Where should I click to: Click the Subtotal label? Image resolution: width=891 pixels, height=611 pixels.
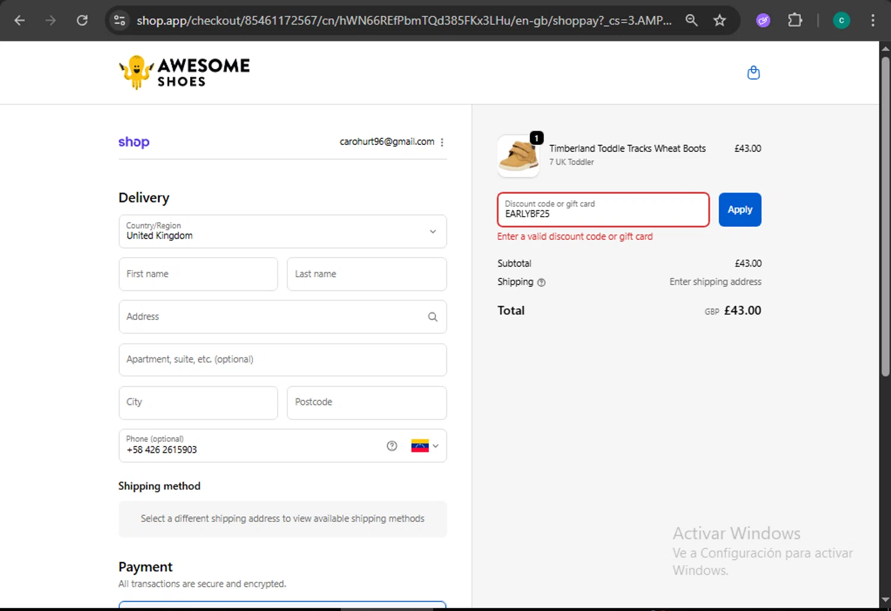[x=514, y=264]
